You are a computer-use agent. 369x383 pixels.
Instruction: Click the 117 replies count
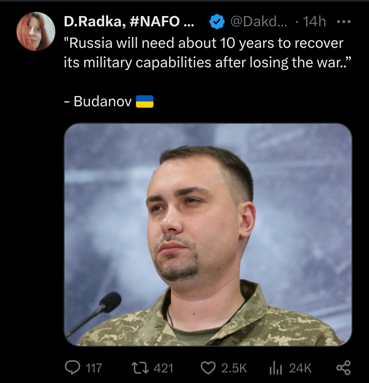click(94, 368)
